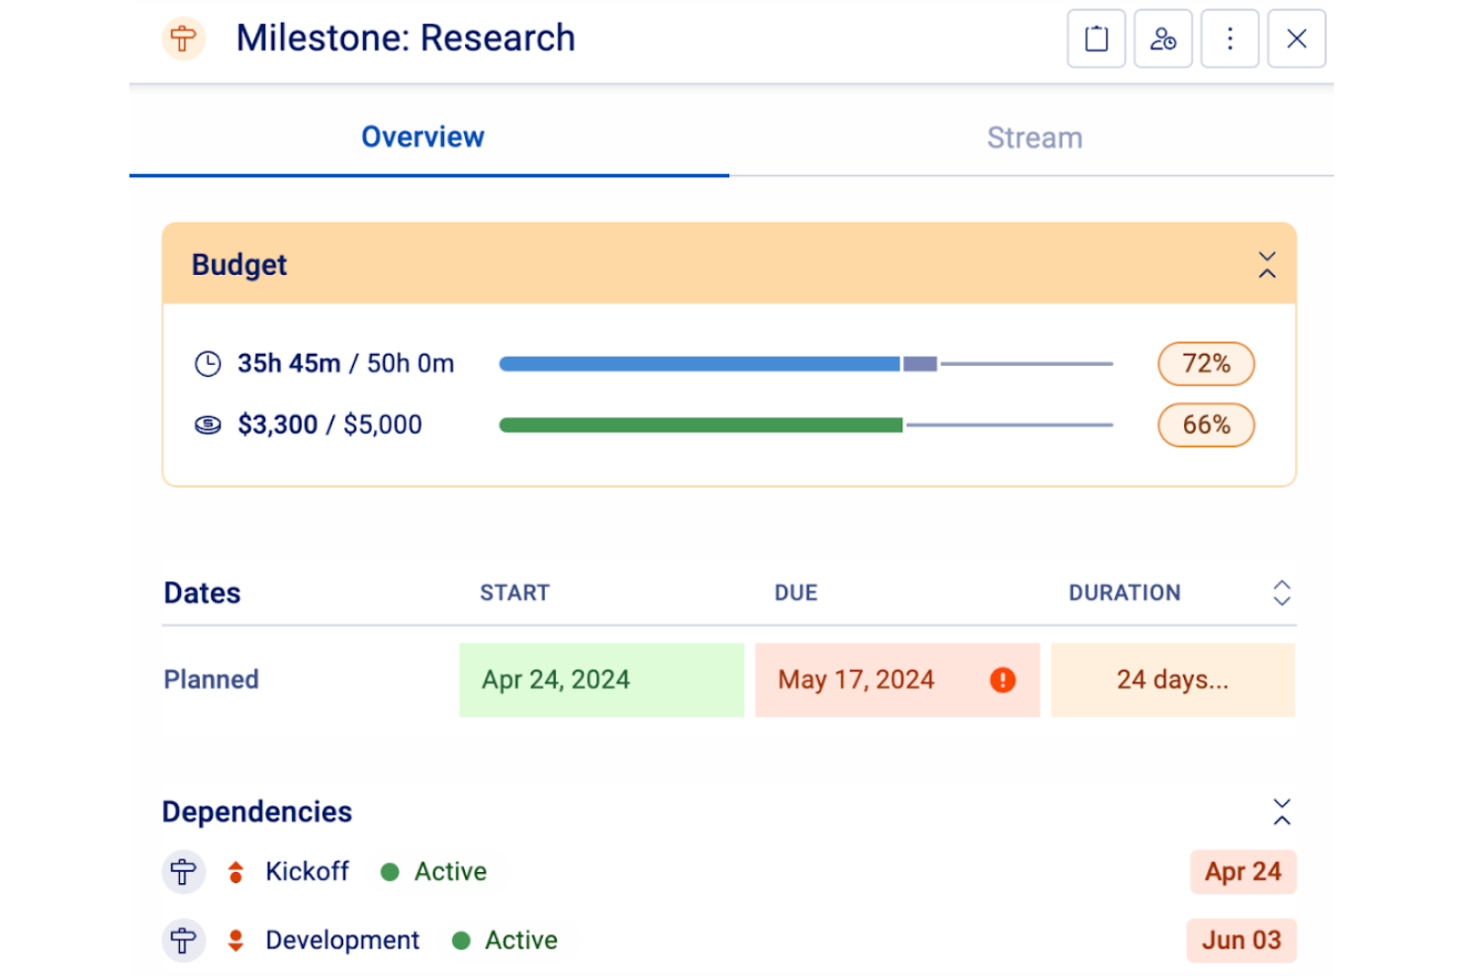Click the Planned row label

[x=211, y=680]
